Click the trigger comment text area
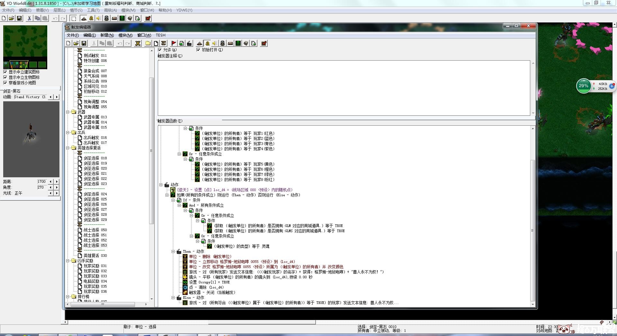 point(344,88)
